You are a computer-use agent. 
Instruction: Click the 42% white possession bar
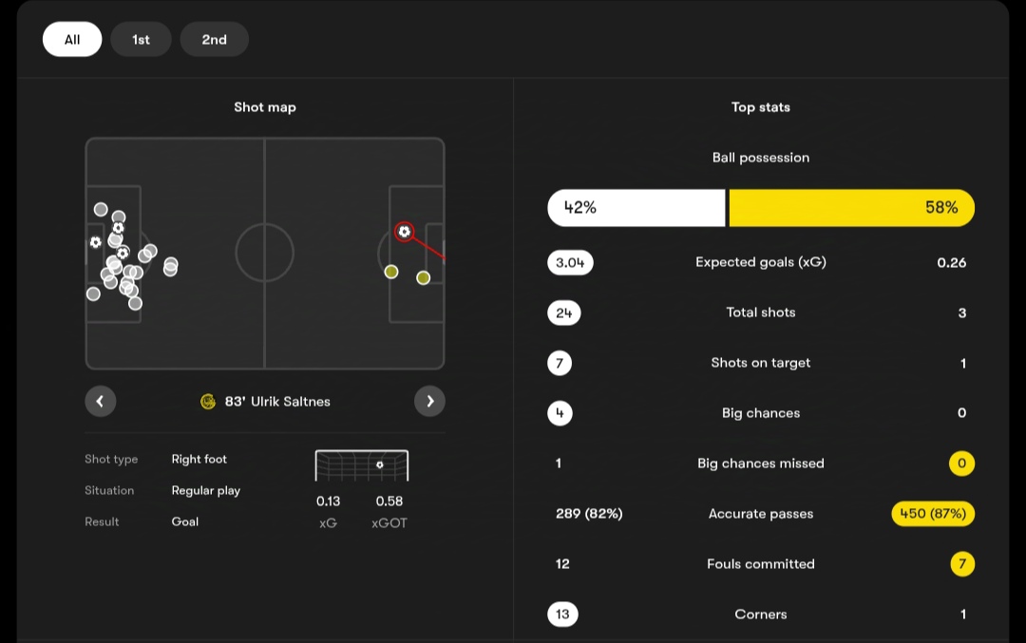(x=636, y=208)
